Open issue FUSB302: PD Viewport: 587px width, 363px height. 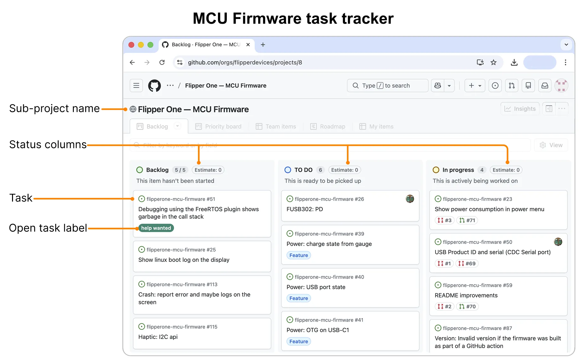point(305,209)
